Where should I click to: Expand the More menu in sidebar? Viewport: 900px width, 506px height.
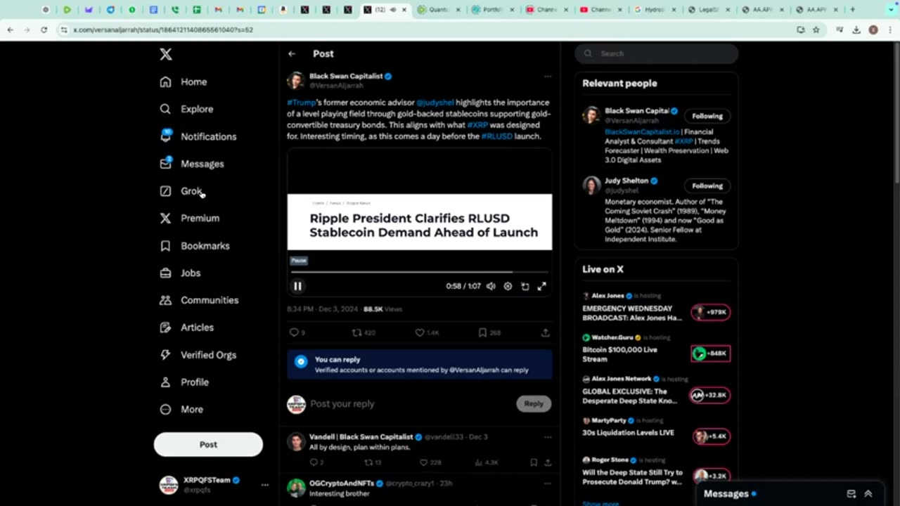pos(181,409)
